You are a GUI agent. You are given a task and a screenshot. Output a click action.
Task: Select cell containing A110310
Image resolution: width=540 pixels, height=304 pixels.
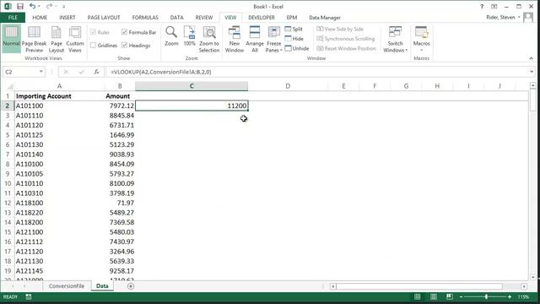pos(59,193)
